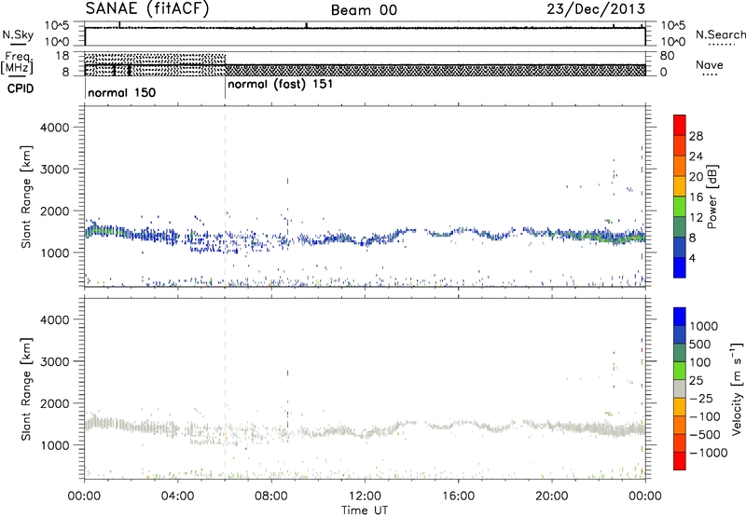Click the N.Search legend label
746x516 pixels.
pos(720,34)
